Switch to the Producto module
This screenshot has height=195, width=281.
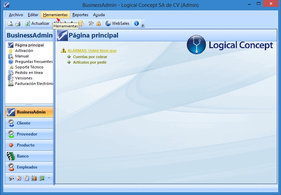[29, 145]
